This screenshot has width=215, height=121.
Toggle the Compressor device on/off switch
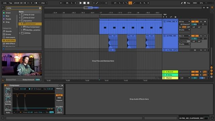[5, 85]
